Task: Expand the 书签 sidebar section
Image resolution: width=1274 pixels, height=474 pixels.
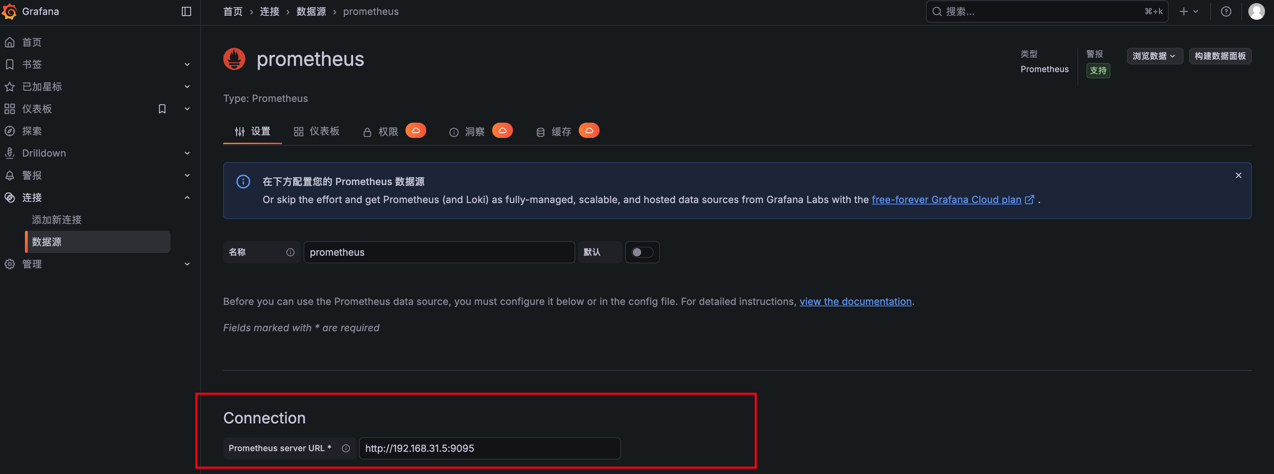Action: click(187, 64)
